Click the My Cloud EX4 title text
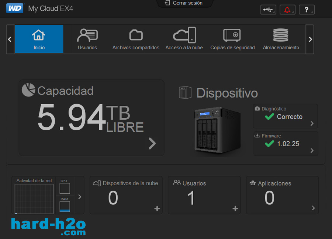The width and height of the screenshot is (332, 239). click(51, 9)
